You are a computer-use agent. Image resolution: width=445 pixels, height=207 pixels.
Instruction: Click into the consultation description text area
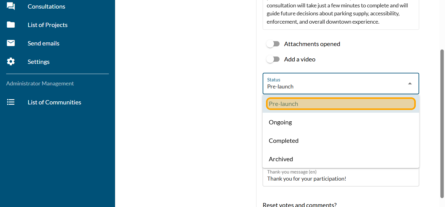(x=340, y=14)
